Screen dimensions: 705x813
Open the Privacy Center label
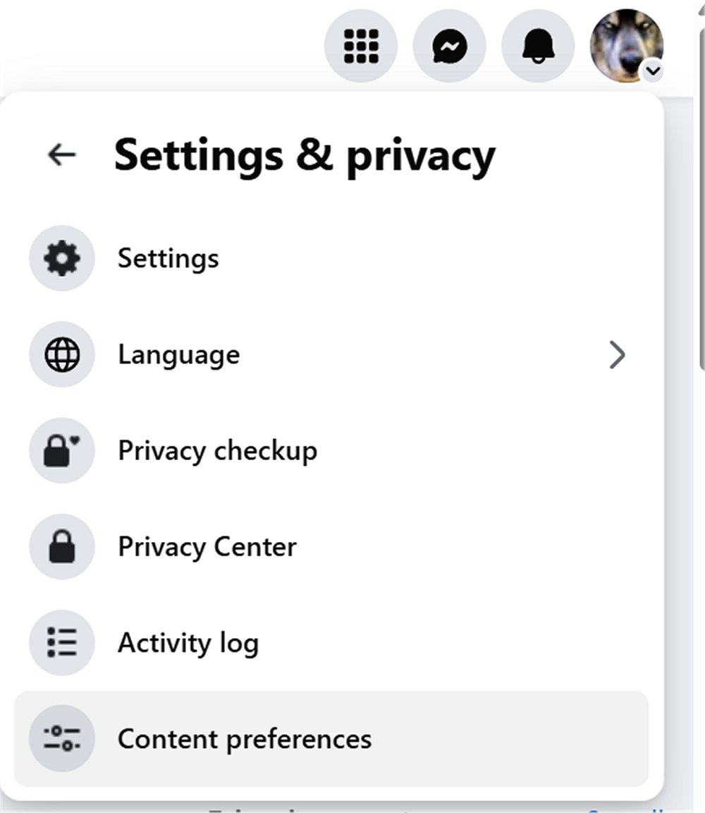click(207, 547)
